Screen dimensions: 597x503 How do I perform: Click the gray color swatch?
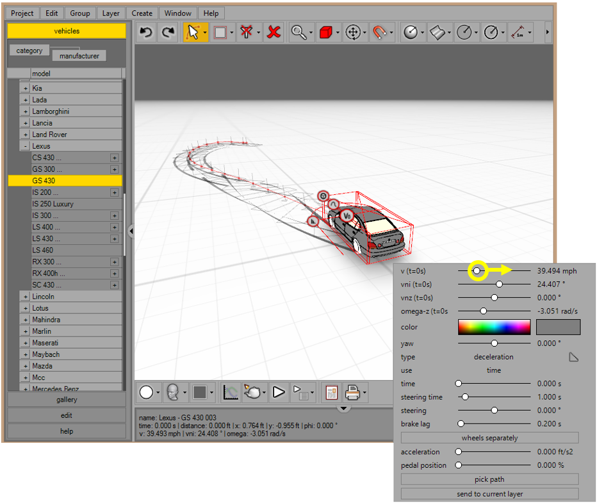pos(558,327)
